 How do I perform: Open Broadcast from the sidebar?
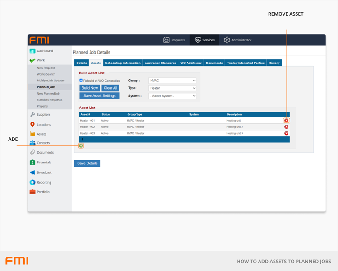[44, 172]
